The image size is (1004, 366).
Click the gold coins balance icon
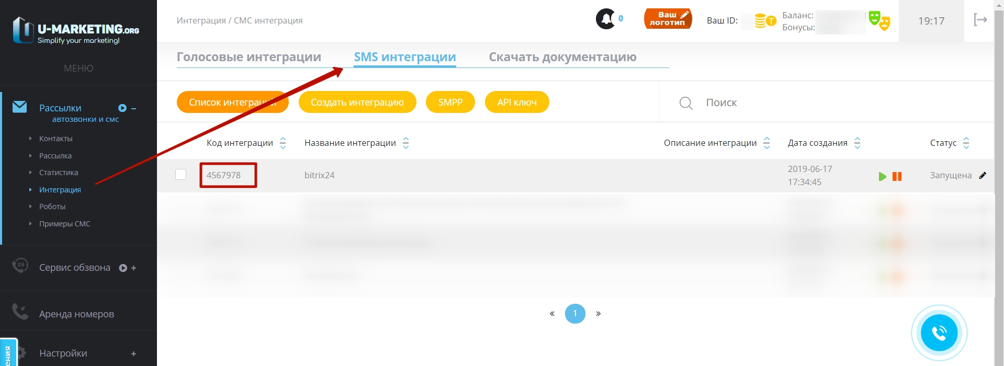(765, 21)
